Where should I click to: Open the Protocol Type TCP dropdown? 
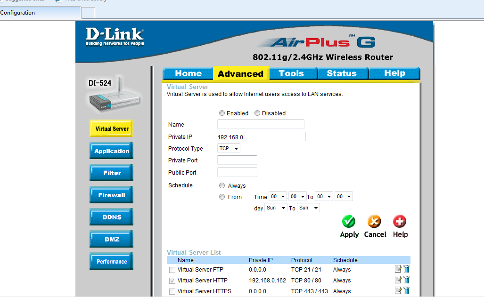(229, 148)
